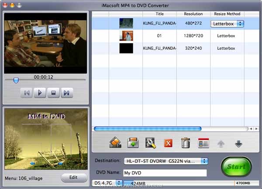
Task: Click Letterbox in the 320*240 row
Action: (x=226, y=48)
